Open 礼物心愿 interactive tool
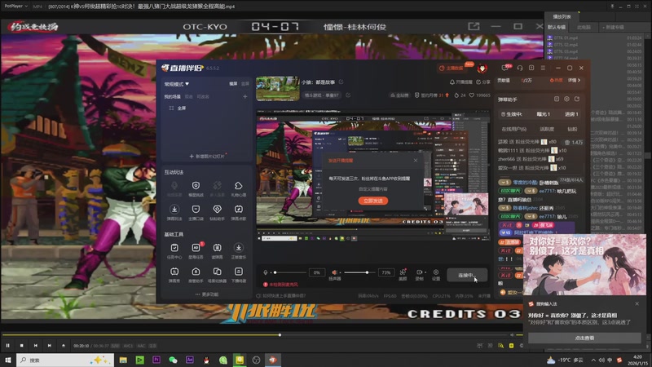 tap(238, 188)
